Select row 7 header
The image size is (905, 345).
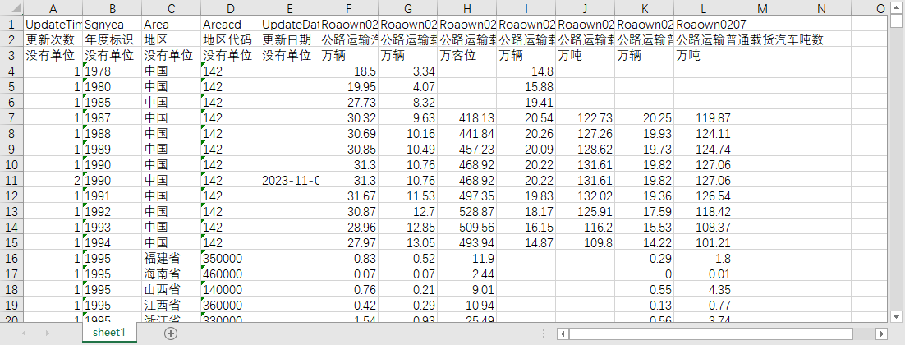(x=12, y=118)
